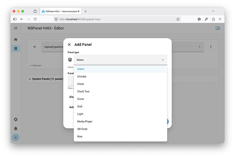Choose Clock Two panel type
The height and width of the screenshot is (157, 235).
pos(120,91)
